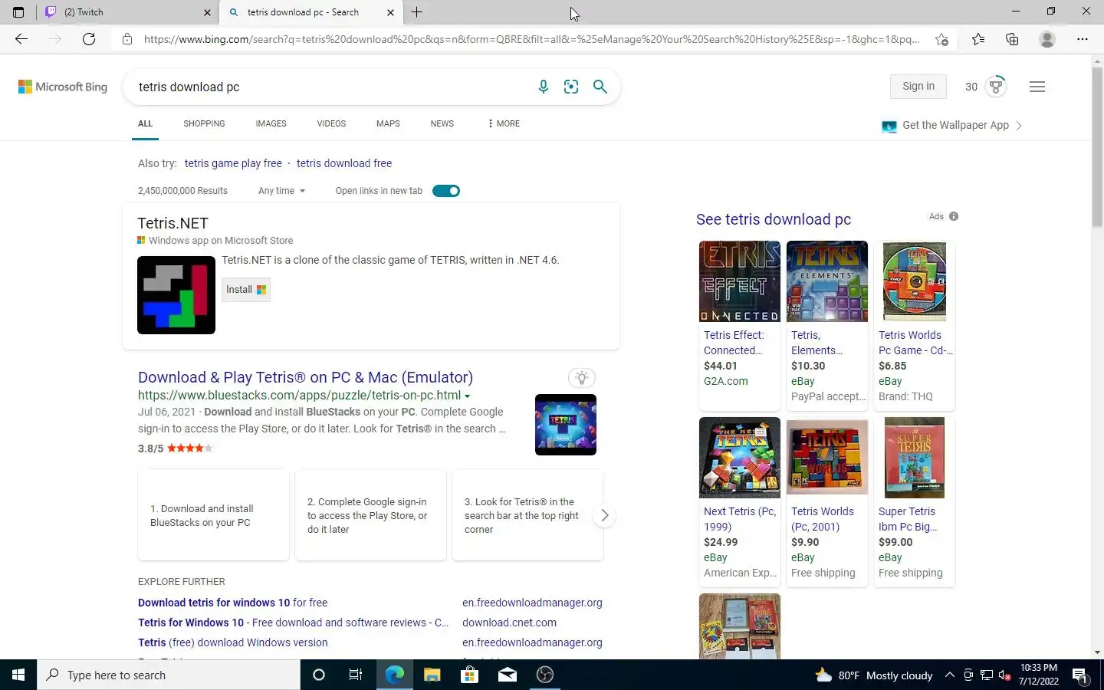Open Tetris Effect Connected ad image
Viewport: 1104px width, 690px height.
point(740,281)
